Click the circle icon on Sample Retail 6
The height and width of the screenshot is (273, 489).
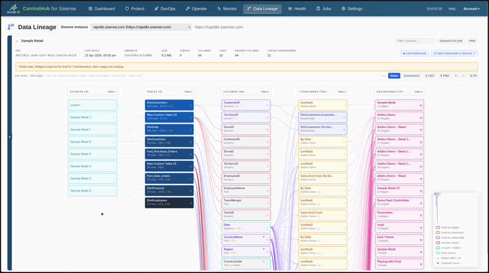click(x=114, y=142)
